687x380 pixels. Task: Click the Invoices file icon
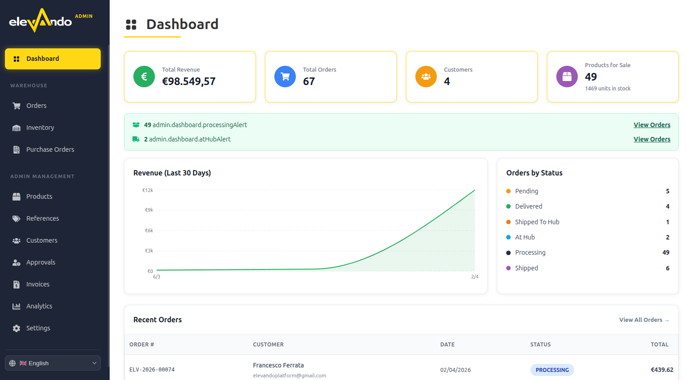(x=17, y=284)
